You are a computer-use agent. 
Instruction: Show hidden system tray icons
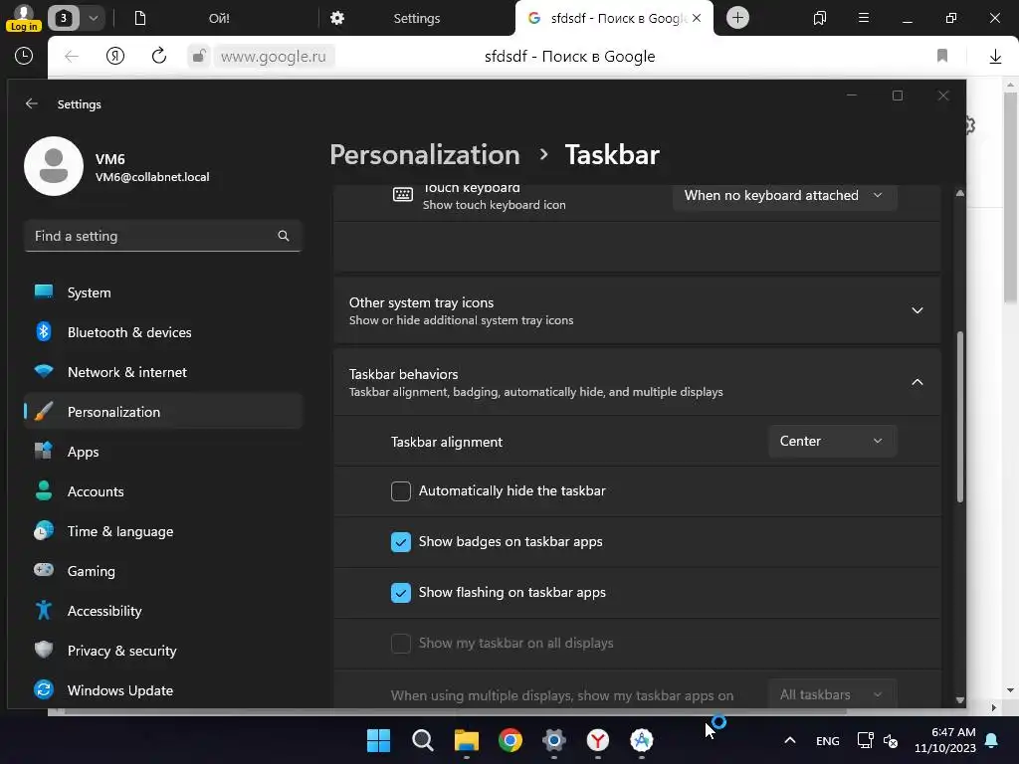pos(789,740)
